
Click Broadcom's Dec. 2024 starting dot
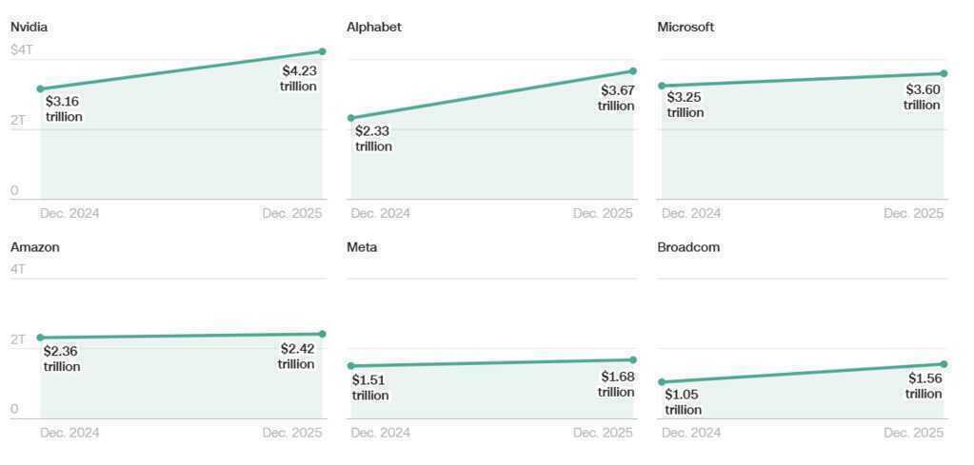[x=662, y=382]
